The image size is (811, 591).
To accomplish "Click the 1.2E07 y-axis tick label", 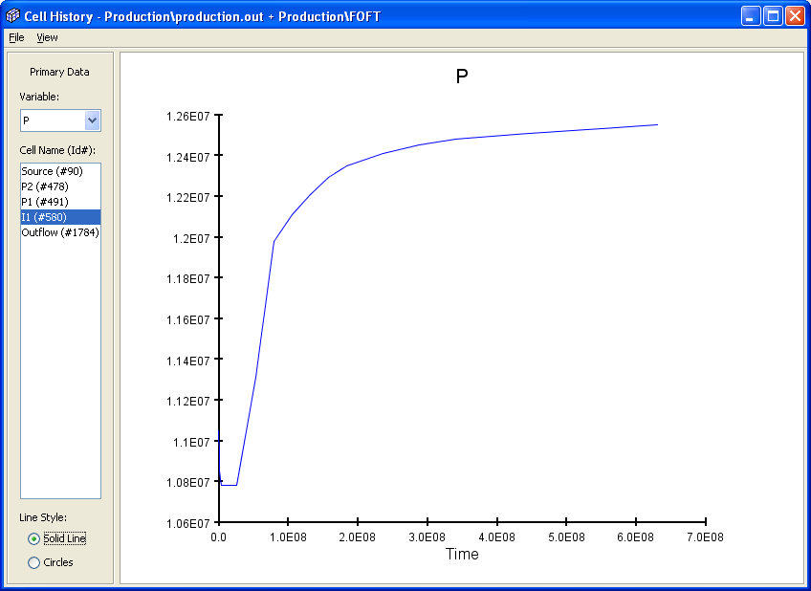I will tap(189, 238).
